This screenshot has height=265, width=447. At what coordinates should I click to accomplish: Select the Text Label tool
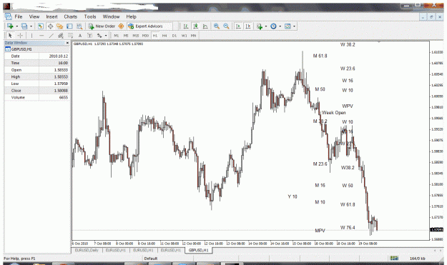click(89, 36)
